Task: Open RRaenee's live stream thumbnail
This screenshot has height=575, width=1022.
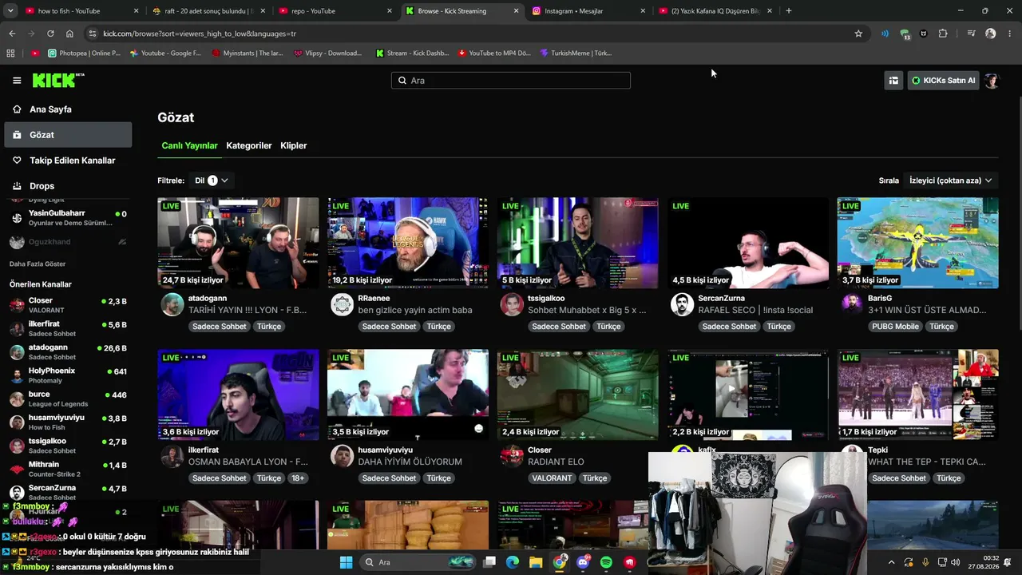Action: 408,243
